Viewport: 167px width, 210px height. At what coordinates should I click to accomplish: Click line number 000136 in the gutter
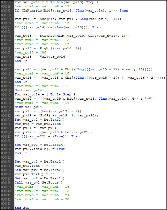[x=6, y=174]
